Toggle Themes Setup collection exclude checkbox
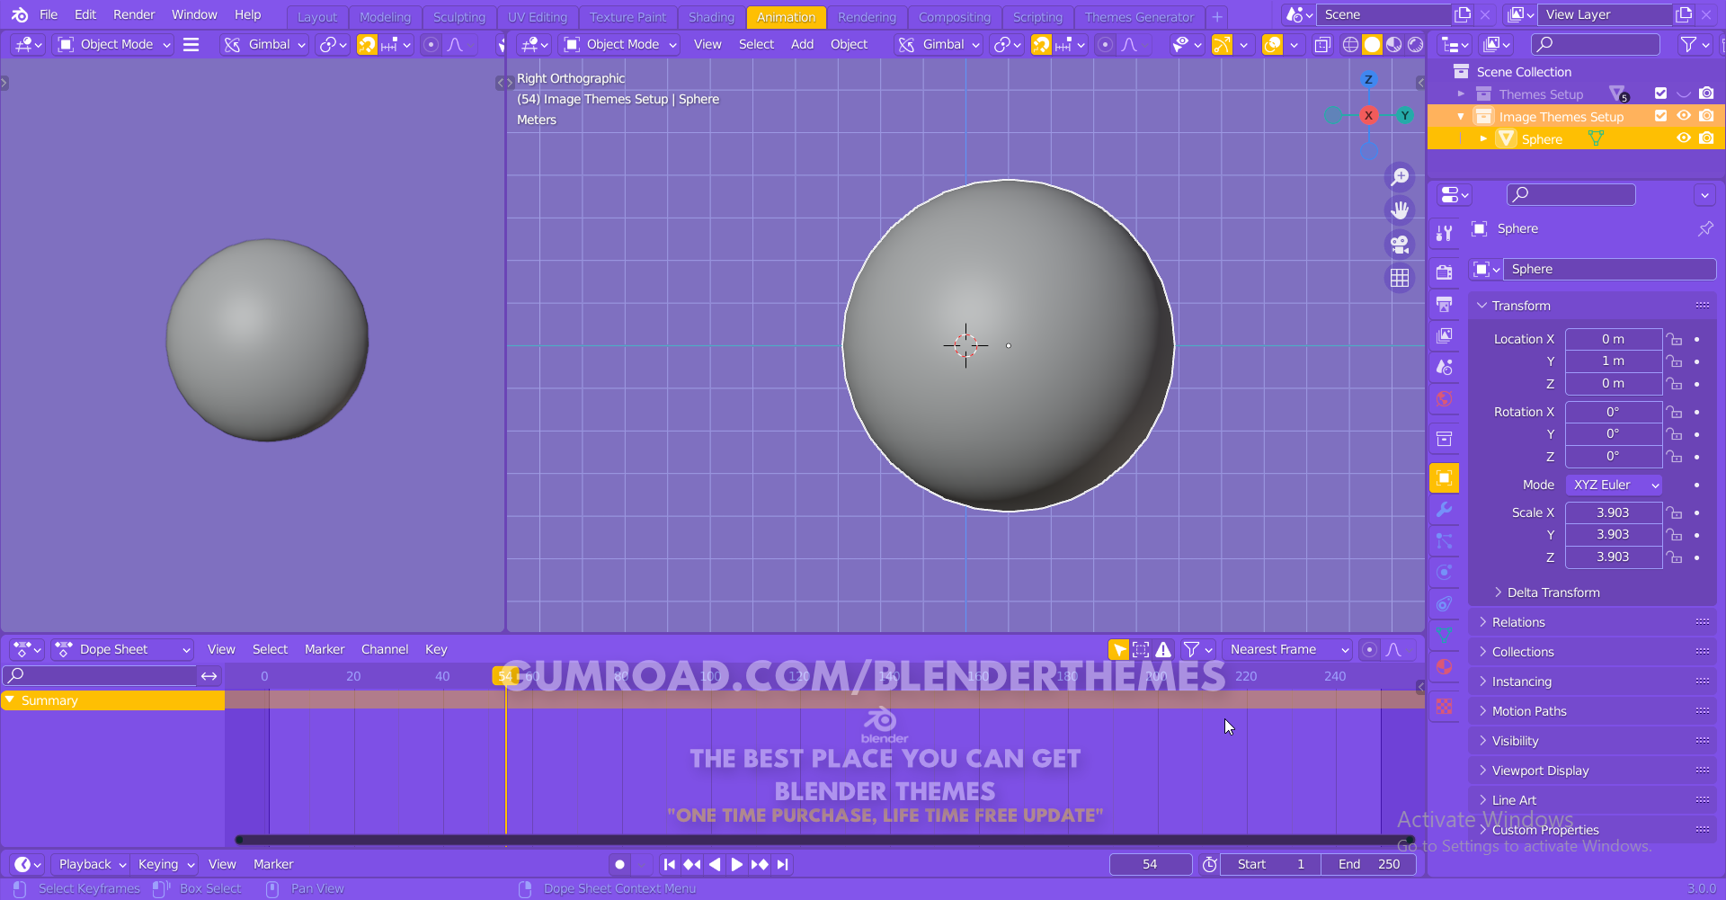Screen dimensions: 1726x900 (1660, 94)
